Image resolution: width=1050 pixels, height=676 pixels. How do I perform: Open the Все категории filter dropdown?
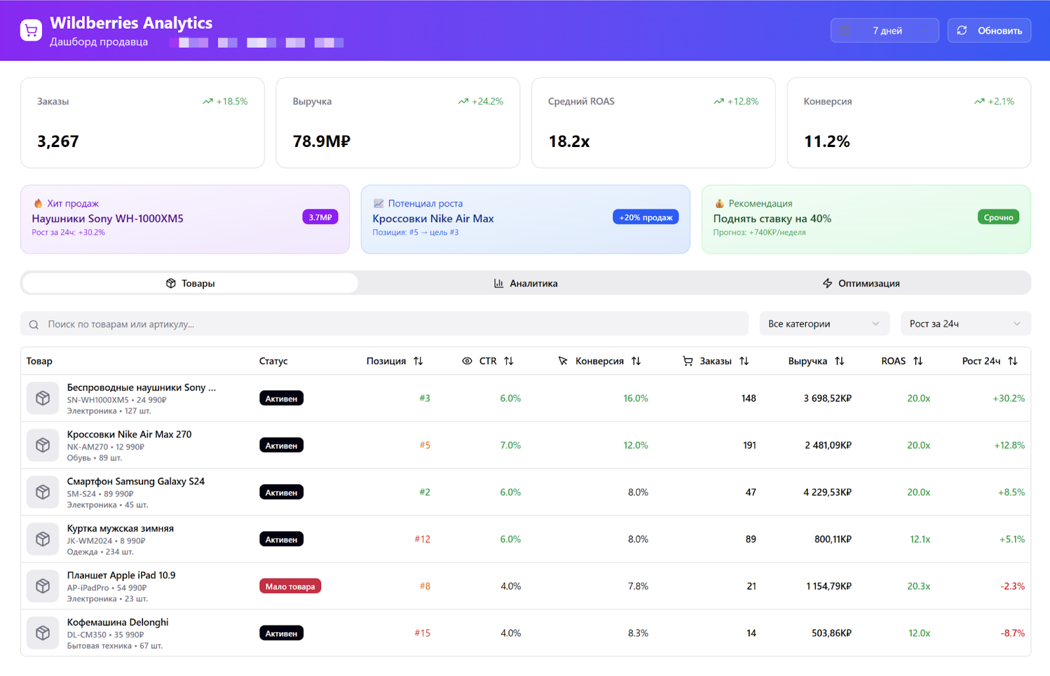824,324
